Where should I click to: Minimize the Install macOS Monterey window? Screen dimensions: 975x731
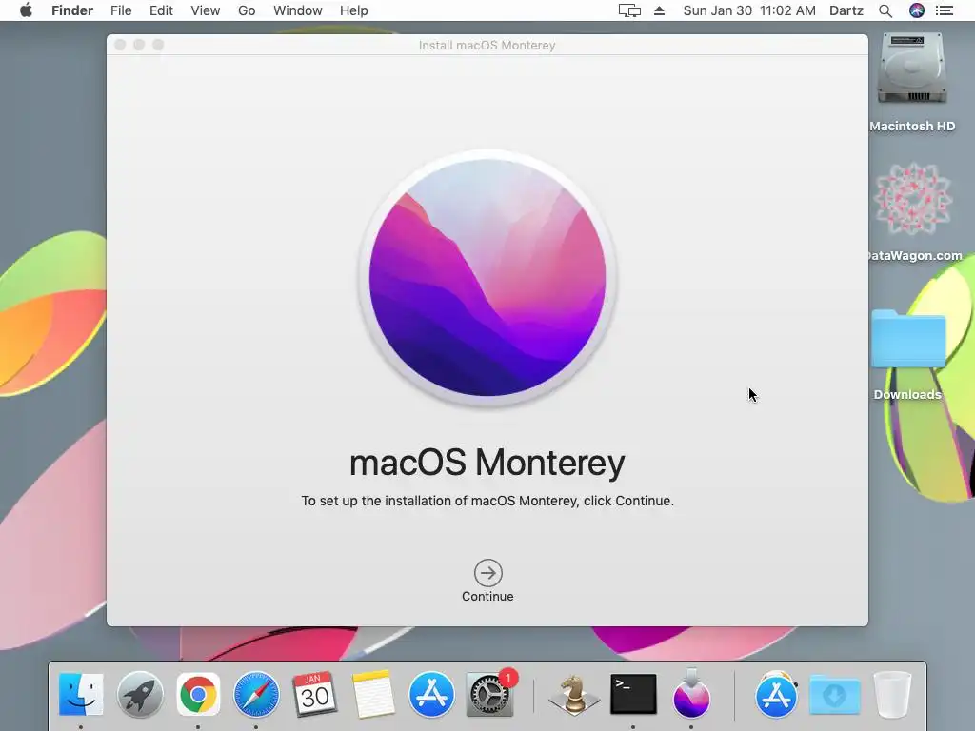coord(139,45)
